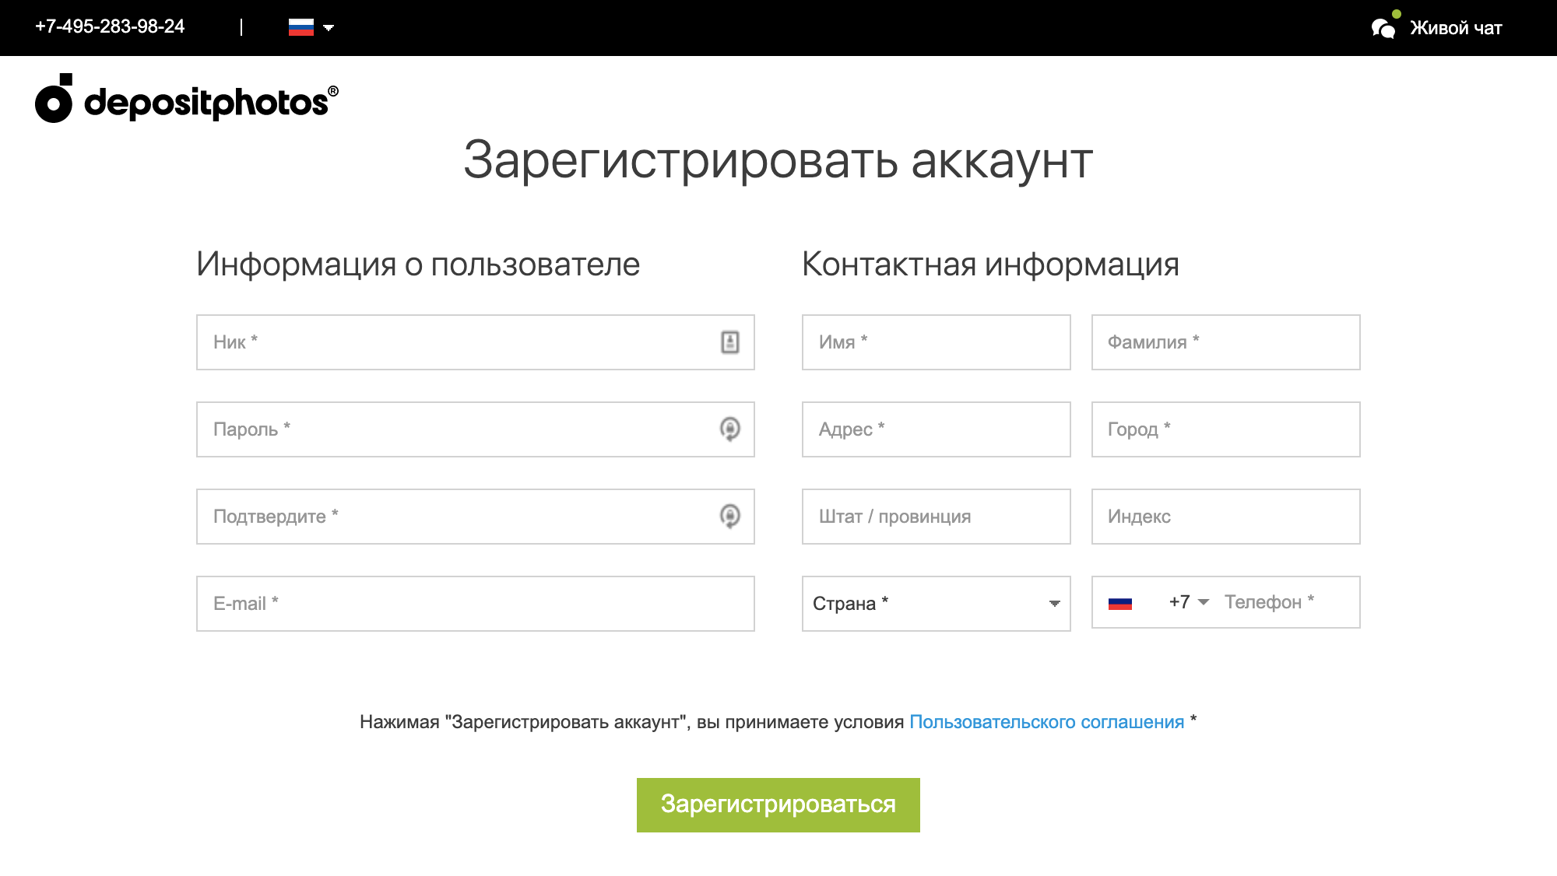Viewport: 1557px width, 876px height.
Task: Focus the Фамилия input field
Action: (x=1226, y=342)
